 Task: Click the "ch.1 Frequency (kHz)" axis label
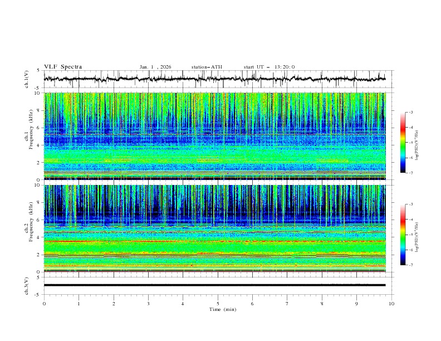[x=28, y=129]
